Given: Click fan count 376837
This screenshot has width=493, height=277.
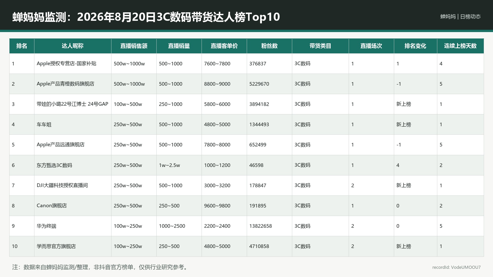Looking at the screenshot, I should (x=258, y=64).
